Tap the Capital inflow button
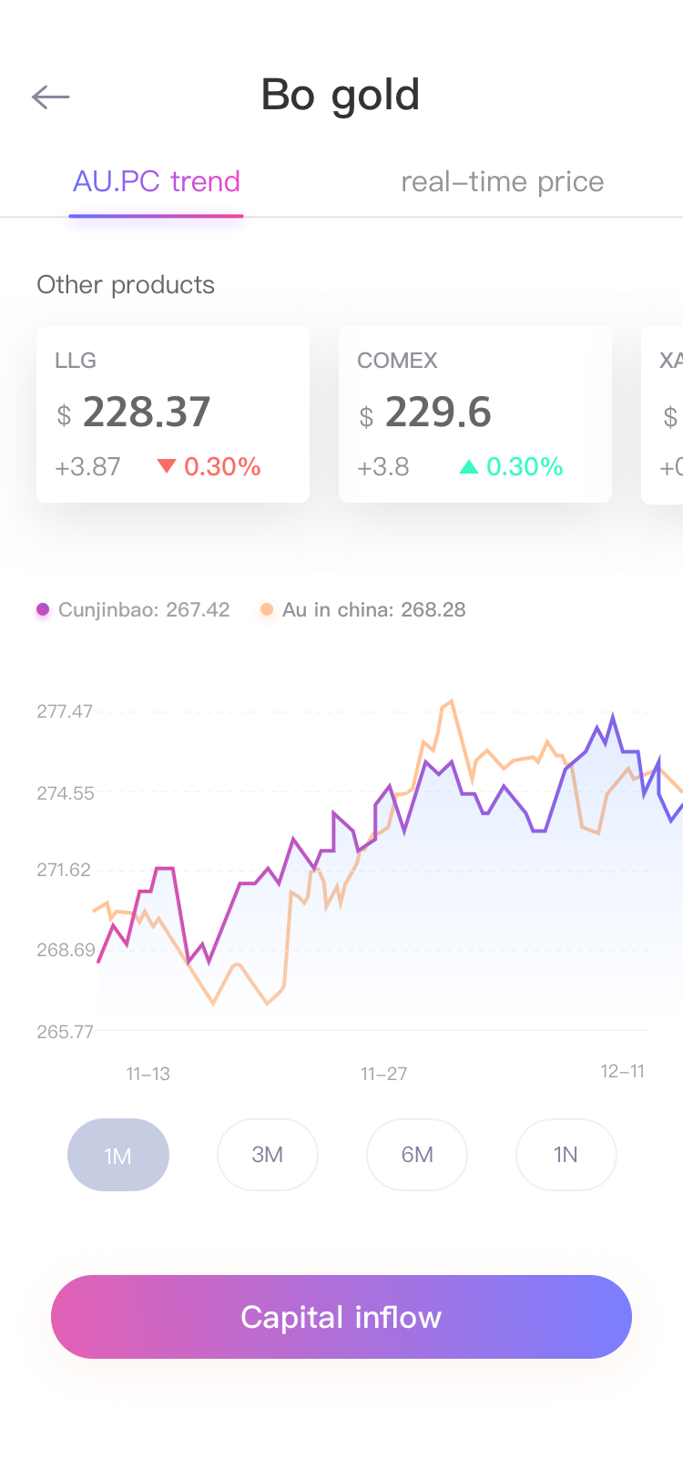 pos(341,1317)
